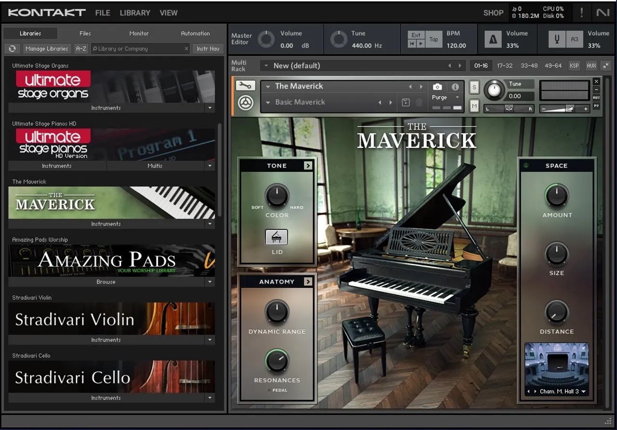Click the exclamation mark warning icon
Viewport: 617px width, 430px height.
(x=581, y=13)
